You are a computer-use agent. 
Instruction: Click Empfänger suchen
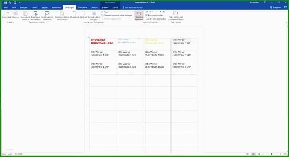coord(155,15)
